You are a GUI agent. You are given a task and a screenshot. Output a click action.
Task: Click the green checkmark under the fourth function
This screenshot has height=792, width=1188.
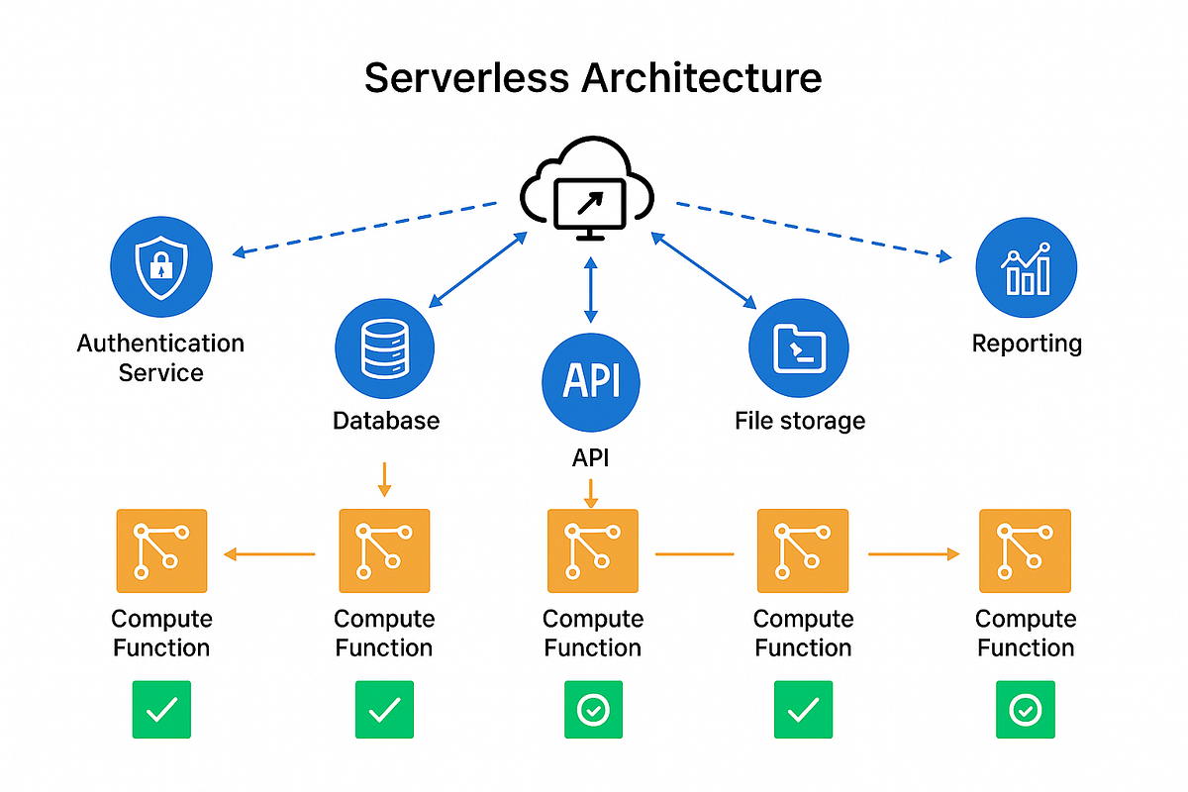pos(802,709)
